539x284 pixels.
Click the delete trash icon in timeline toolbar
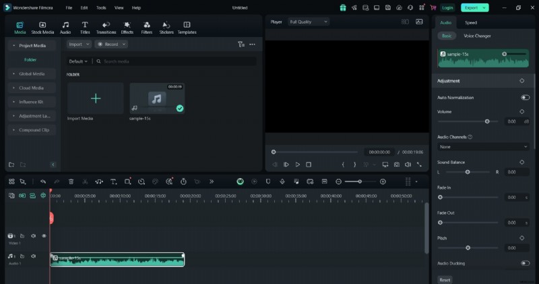[x=71, y=181]
